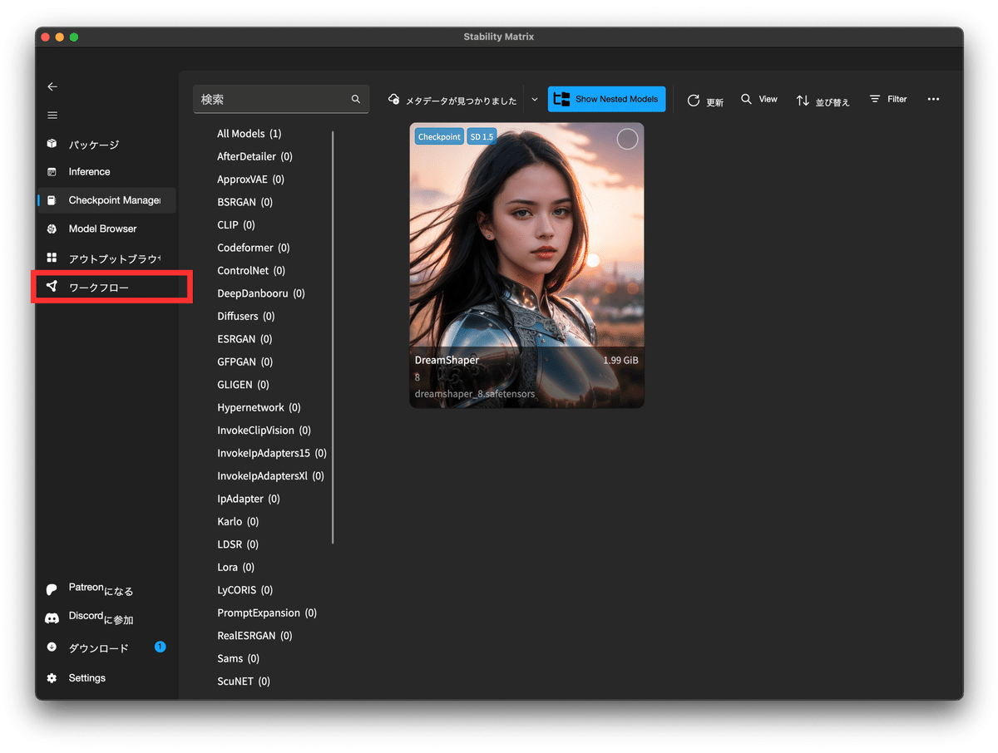Screen dimensions: 998x753
Task: Click the magnifier icon in the search box
Action: pyautogui.click(x=356, y=99)
